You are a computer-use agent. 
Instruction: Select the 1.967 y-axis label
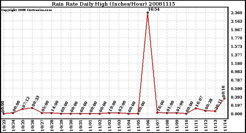236,30
